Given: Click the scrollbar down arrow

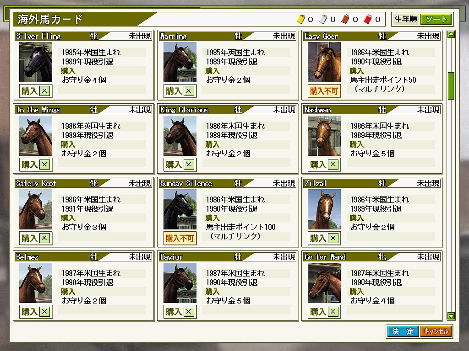Looking at the screenshot, I should [x=451, y=315].
